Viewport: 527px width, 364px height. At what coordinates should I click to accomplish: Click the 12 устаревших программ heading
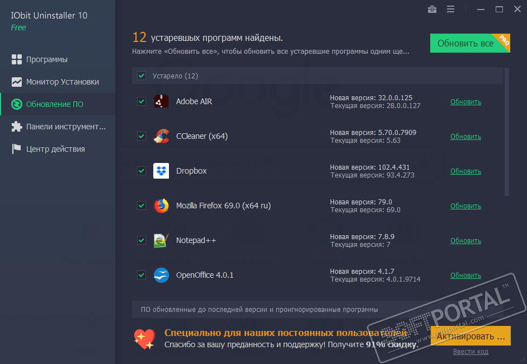coord(208,38)
